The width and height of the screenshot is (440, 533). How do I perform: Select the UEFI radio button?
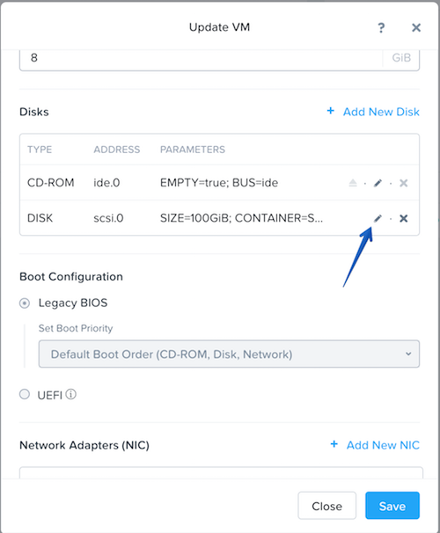point(25,394)
